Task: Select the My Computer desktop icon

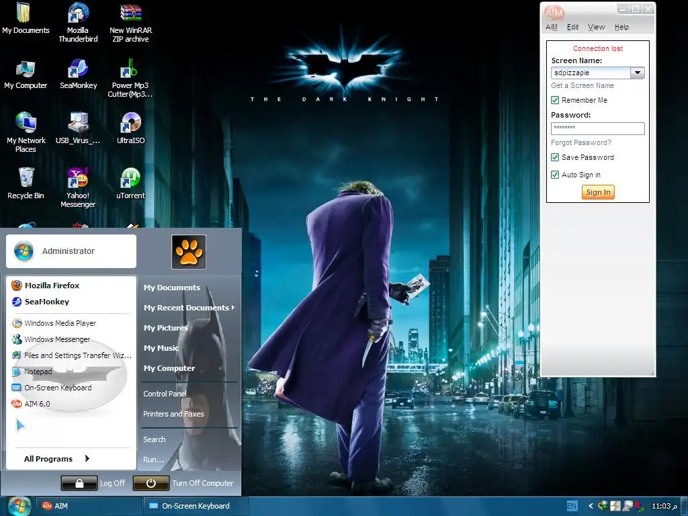Action: pos(26,74)
